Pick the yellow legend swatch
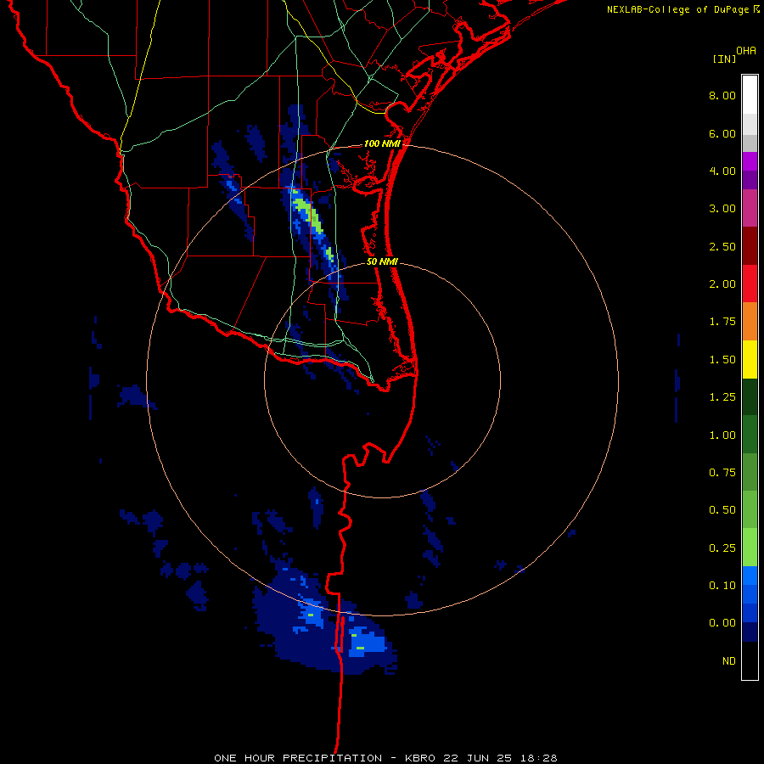Screen dimensions: 764x764 (x=750, y=360)
